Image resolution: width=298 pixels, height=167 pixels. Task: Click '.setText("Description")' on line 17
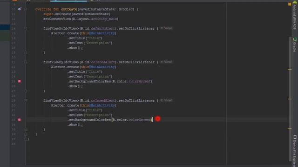pyautogui.click(x=90, y=43)
